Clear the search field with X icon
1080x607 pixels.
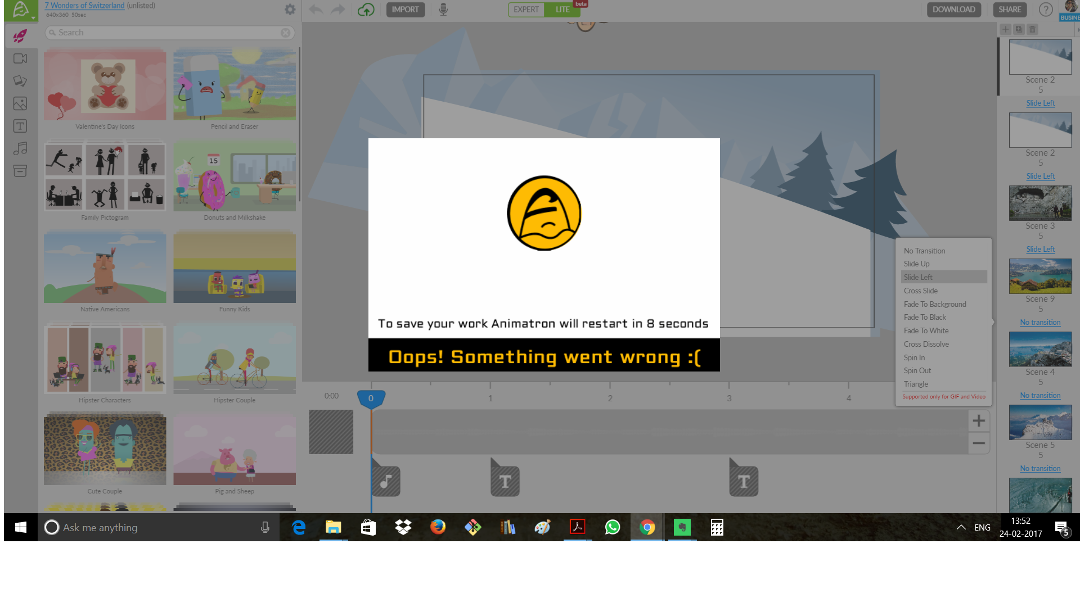(286, 33)
